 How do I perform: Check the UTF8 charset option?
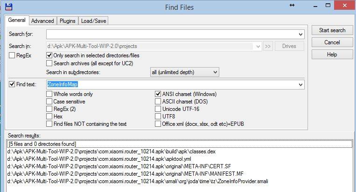(158, 117)
